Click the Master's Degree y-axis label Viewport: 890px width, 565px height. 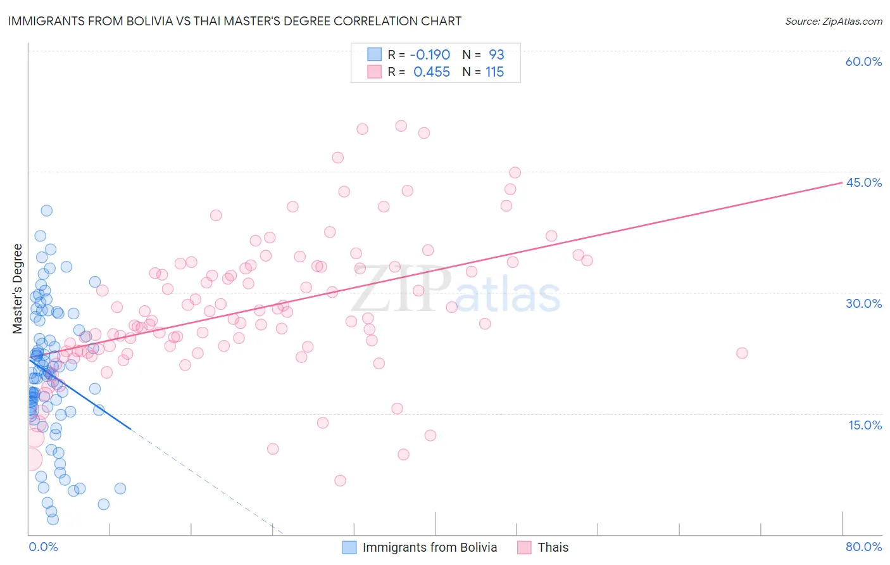[17, 289]
